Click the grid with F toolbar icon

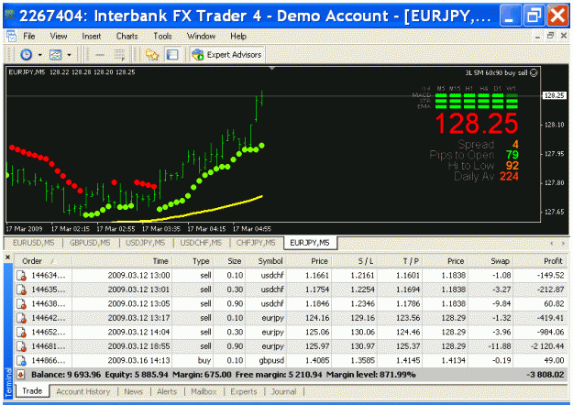(119, 55)
